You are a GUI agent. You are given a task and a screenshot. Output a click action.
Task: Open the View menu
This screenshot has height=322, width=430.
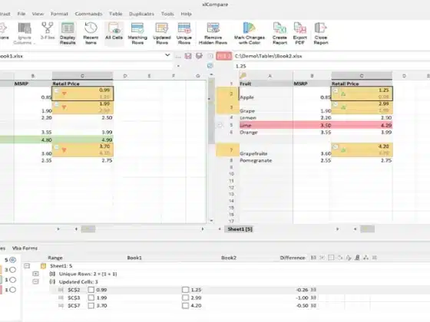38,14
